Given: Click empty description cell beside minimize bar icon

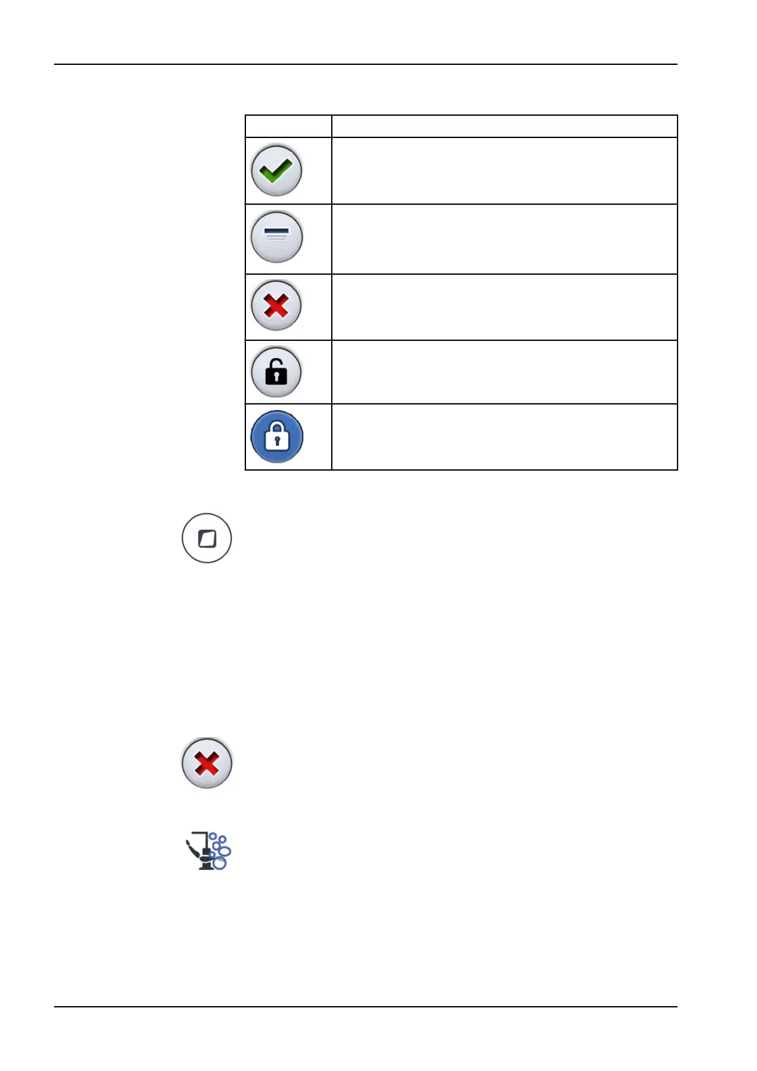Looking at the screenshot, I should pyautogui.click(x=505, y=239).
